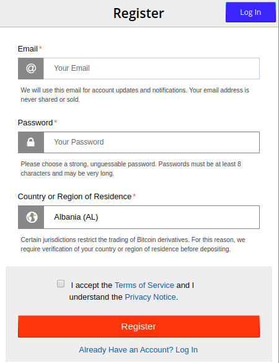
Task: Click the strong password hint text
Action: pos(131,169)
